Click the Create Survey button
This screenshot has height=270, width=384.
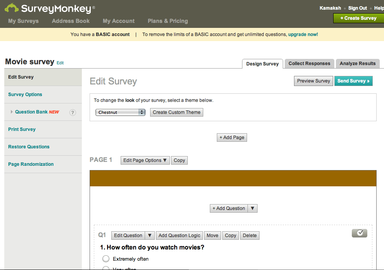[x=358, y=18]
